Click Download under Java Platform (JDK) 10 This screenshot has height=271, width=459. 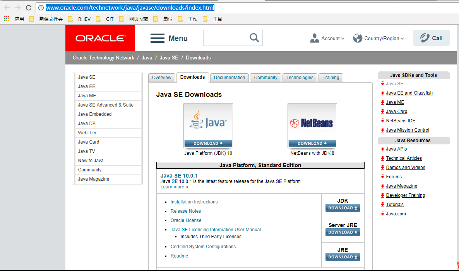[208, 143]
